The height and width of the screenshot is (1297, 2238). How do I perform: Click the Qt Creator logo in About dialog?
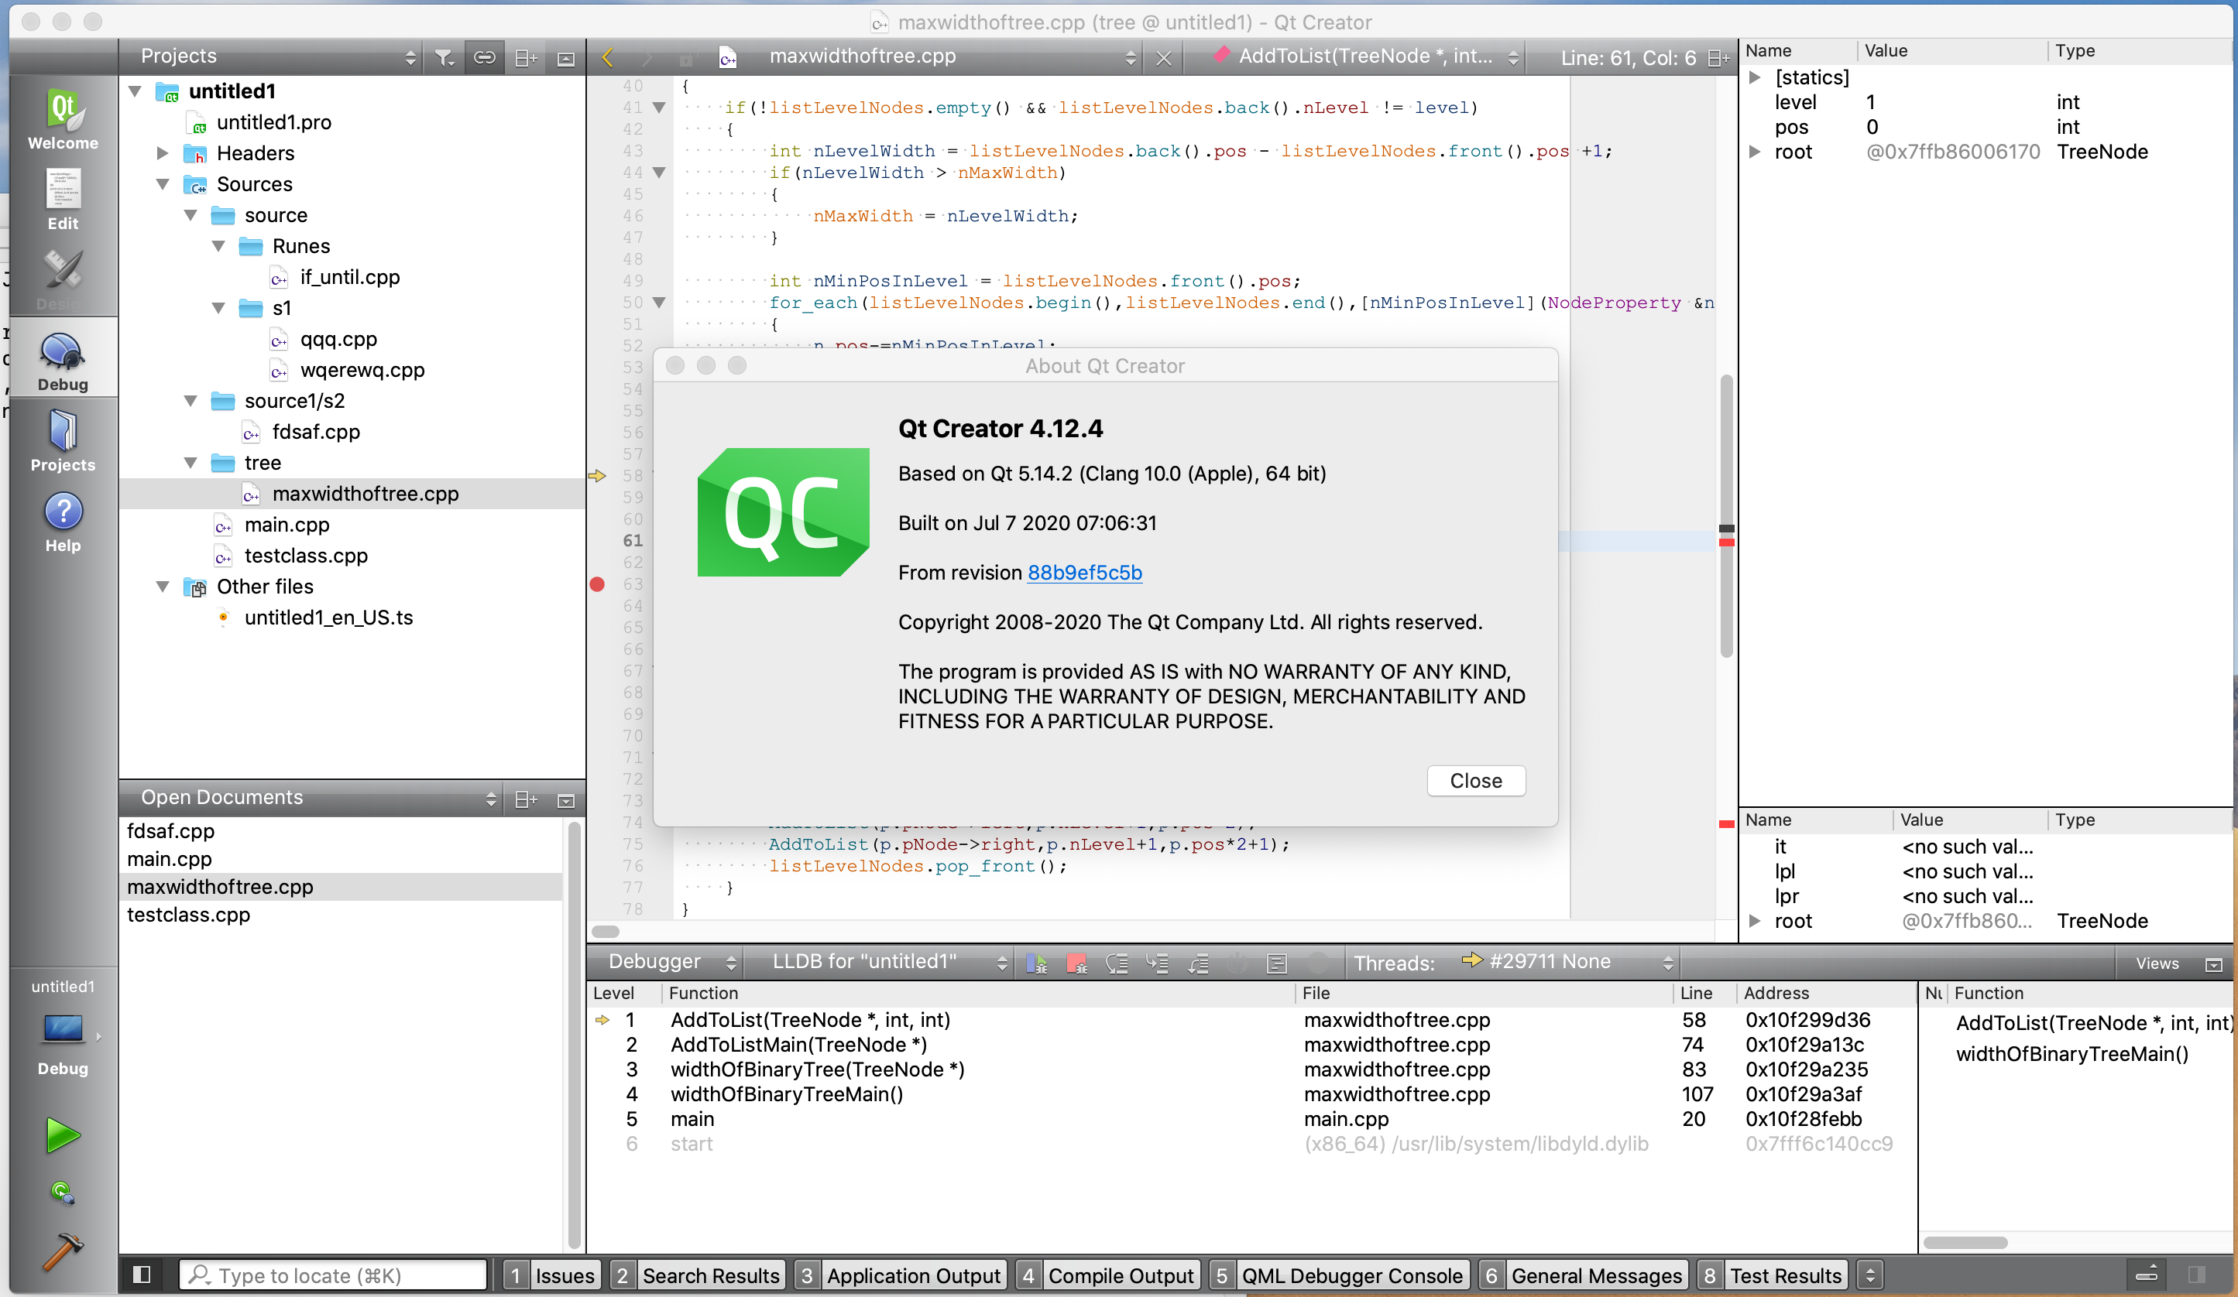coord(784,512)
